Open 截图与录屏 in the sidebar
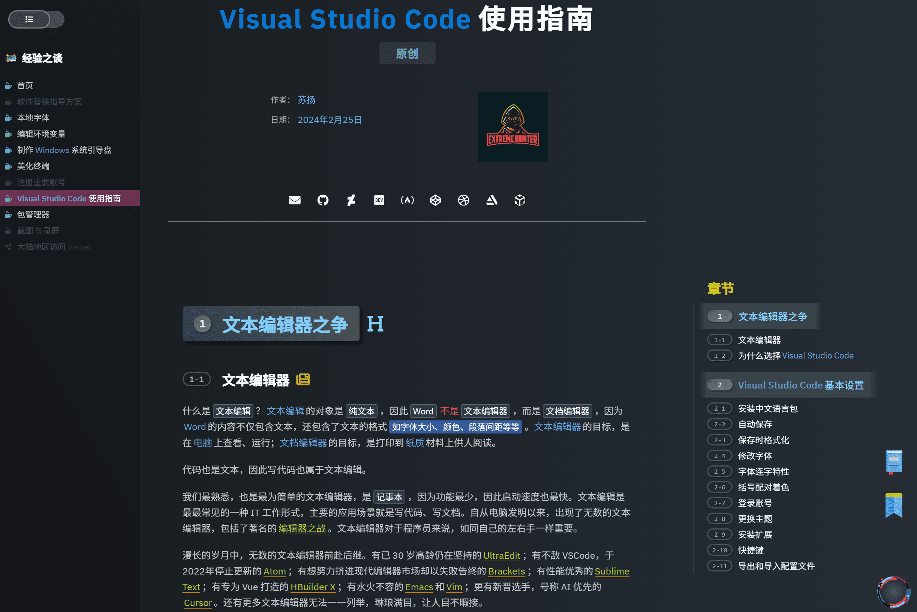This screenshot has height=612, width=917. pos(38,231)
